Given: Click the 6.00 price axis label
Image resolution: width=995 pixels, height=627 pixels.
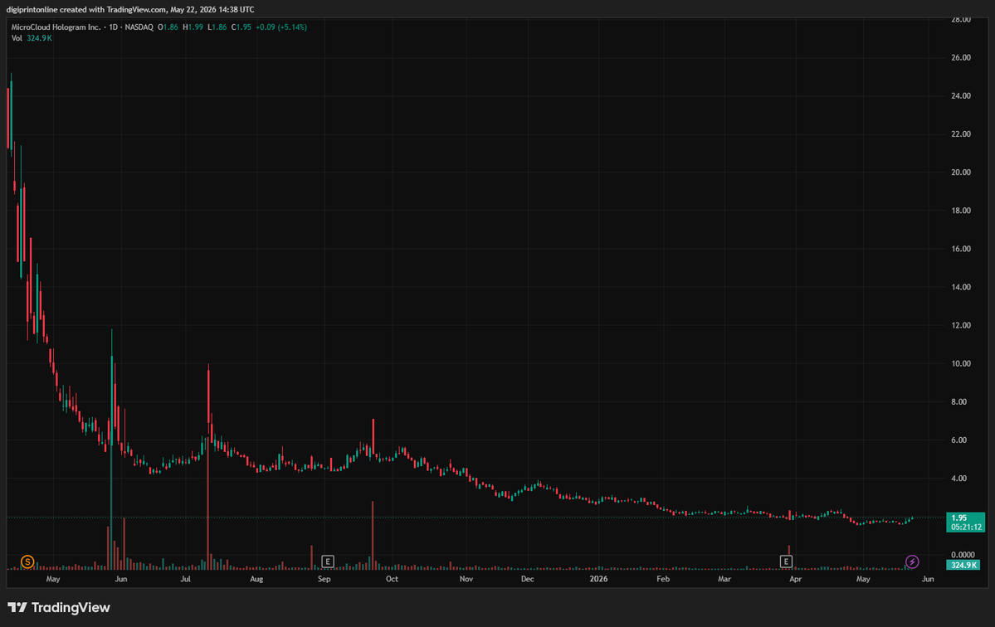Looking at the screenshot, I should (x=958, y=440).
